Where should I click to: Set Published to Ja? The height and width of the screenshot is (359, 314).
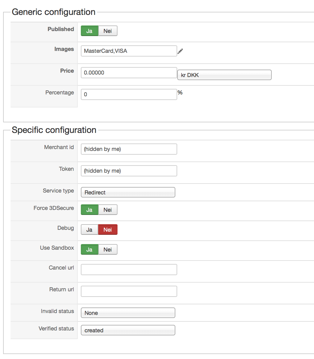(x=90, y=31)
